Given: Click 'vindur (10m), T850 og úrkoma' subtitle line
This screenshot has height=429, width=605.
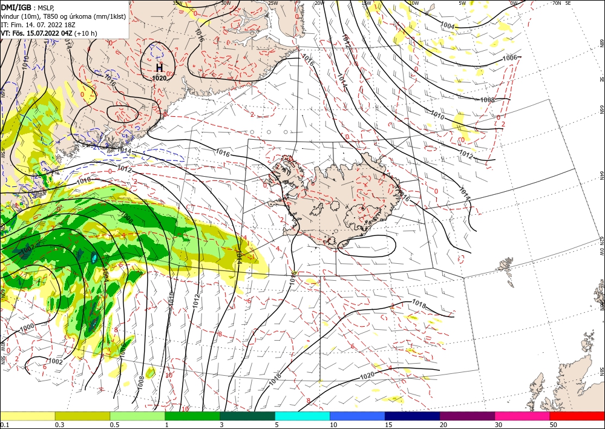Looking at the screenshot, I should [63, 16].
